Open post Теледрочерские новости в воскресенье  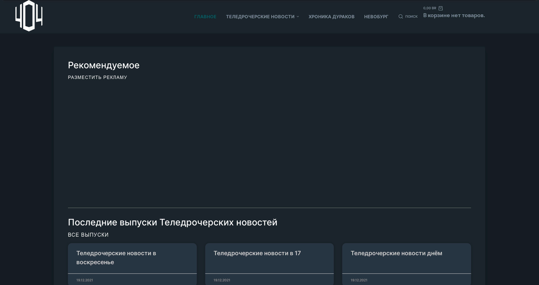click(116, 258)
